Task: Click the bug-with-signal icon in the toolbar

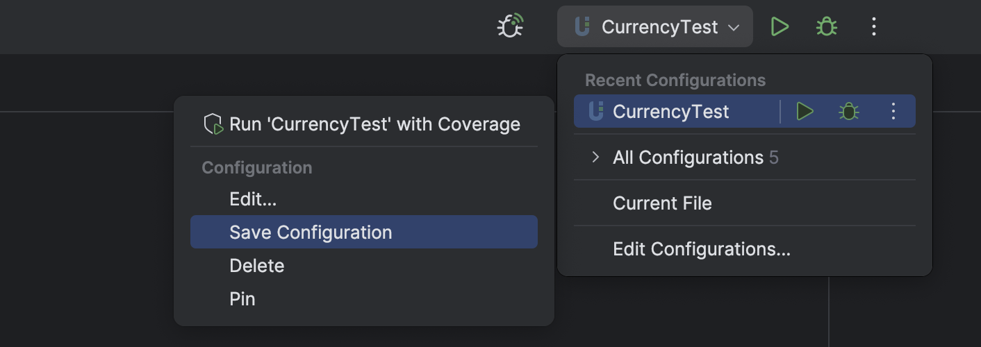Action: 511,27
